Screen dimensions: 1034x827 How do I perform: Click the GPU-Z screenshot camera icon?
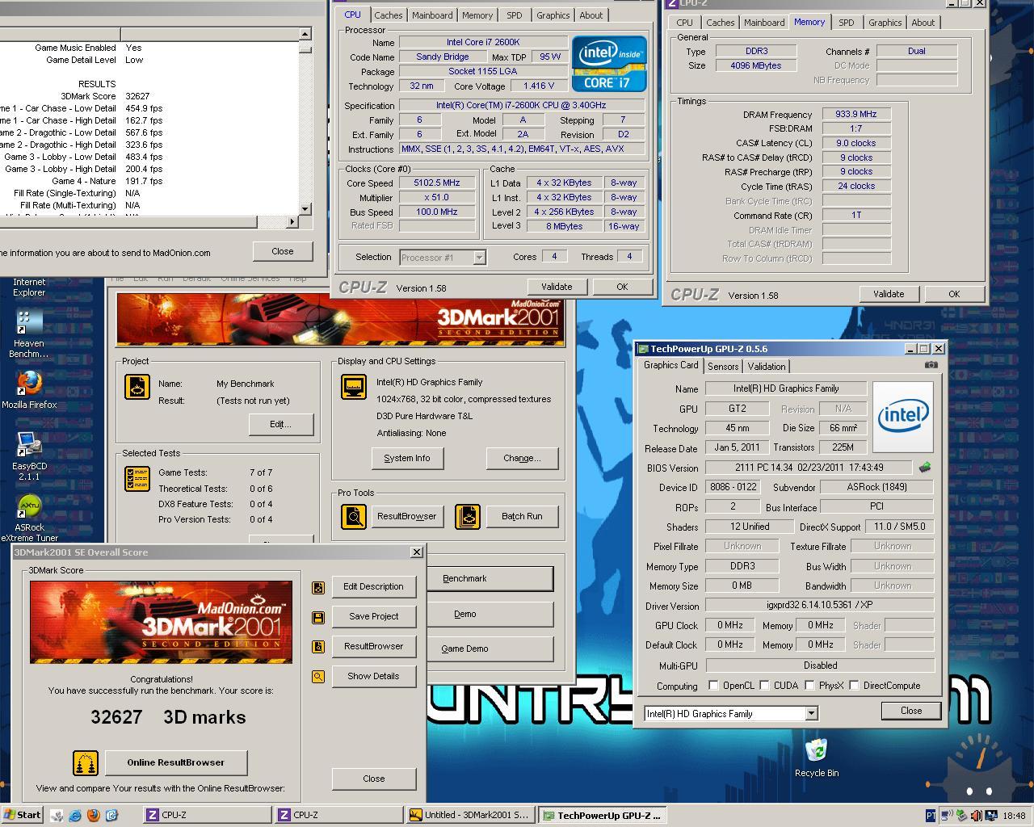click(x=931, y=365)
